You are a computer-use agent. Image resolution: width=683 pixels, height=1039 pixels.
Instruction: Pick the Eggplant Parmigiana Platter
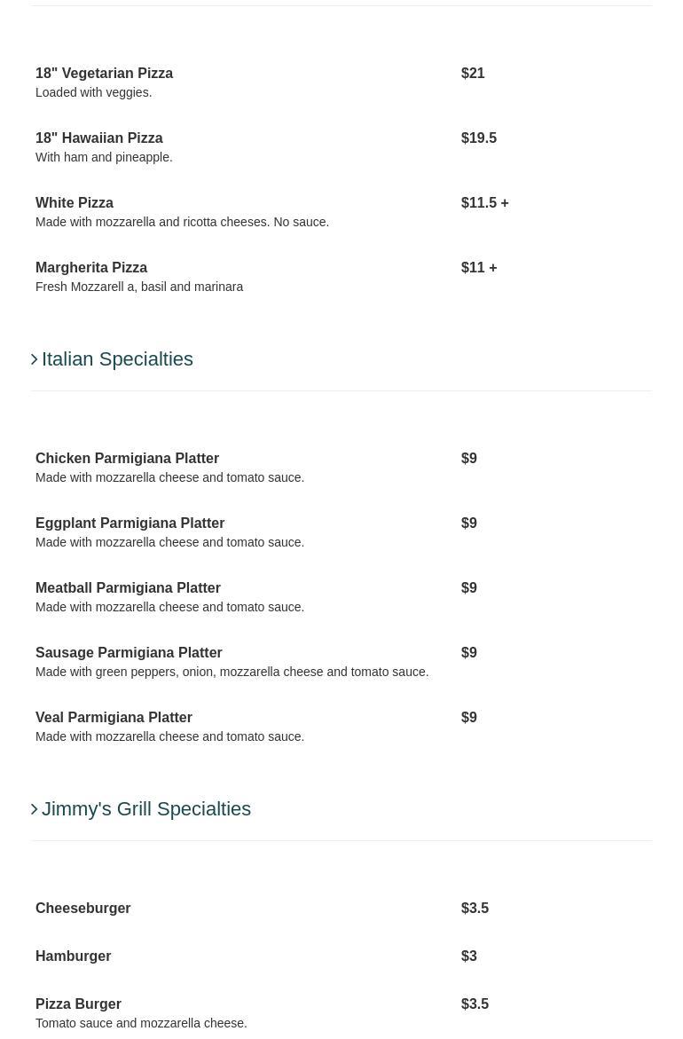[x=130, y=523]
